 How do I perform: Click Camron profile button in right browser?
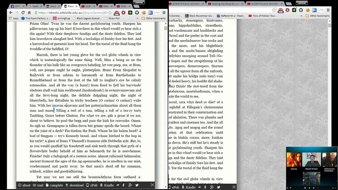click(x=301, y=3)
